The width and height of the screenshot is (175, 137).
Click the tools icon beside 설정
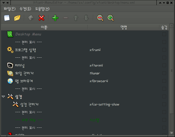pos(10,97)
